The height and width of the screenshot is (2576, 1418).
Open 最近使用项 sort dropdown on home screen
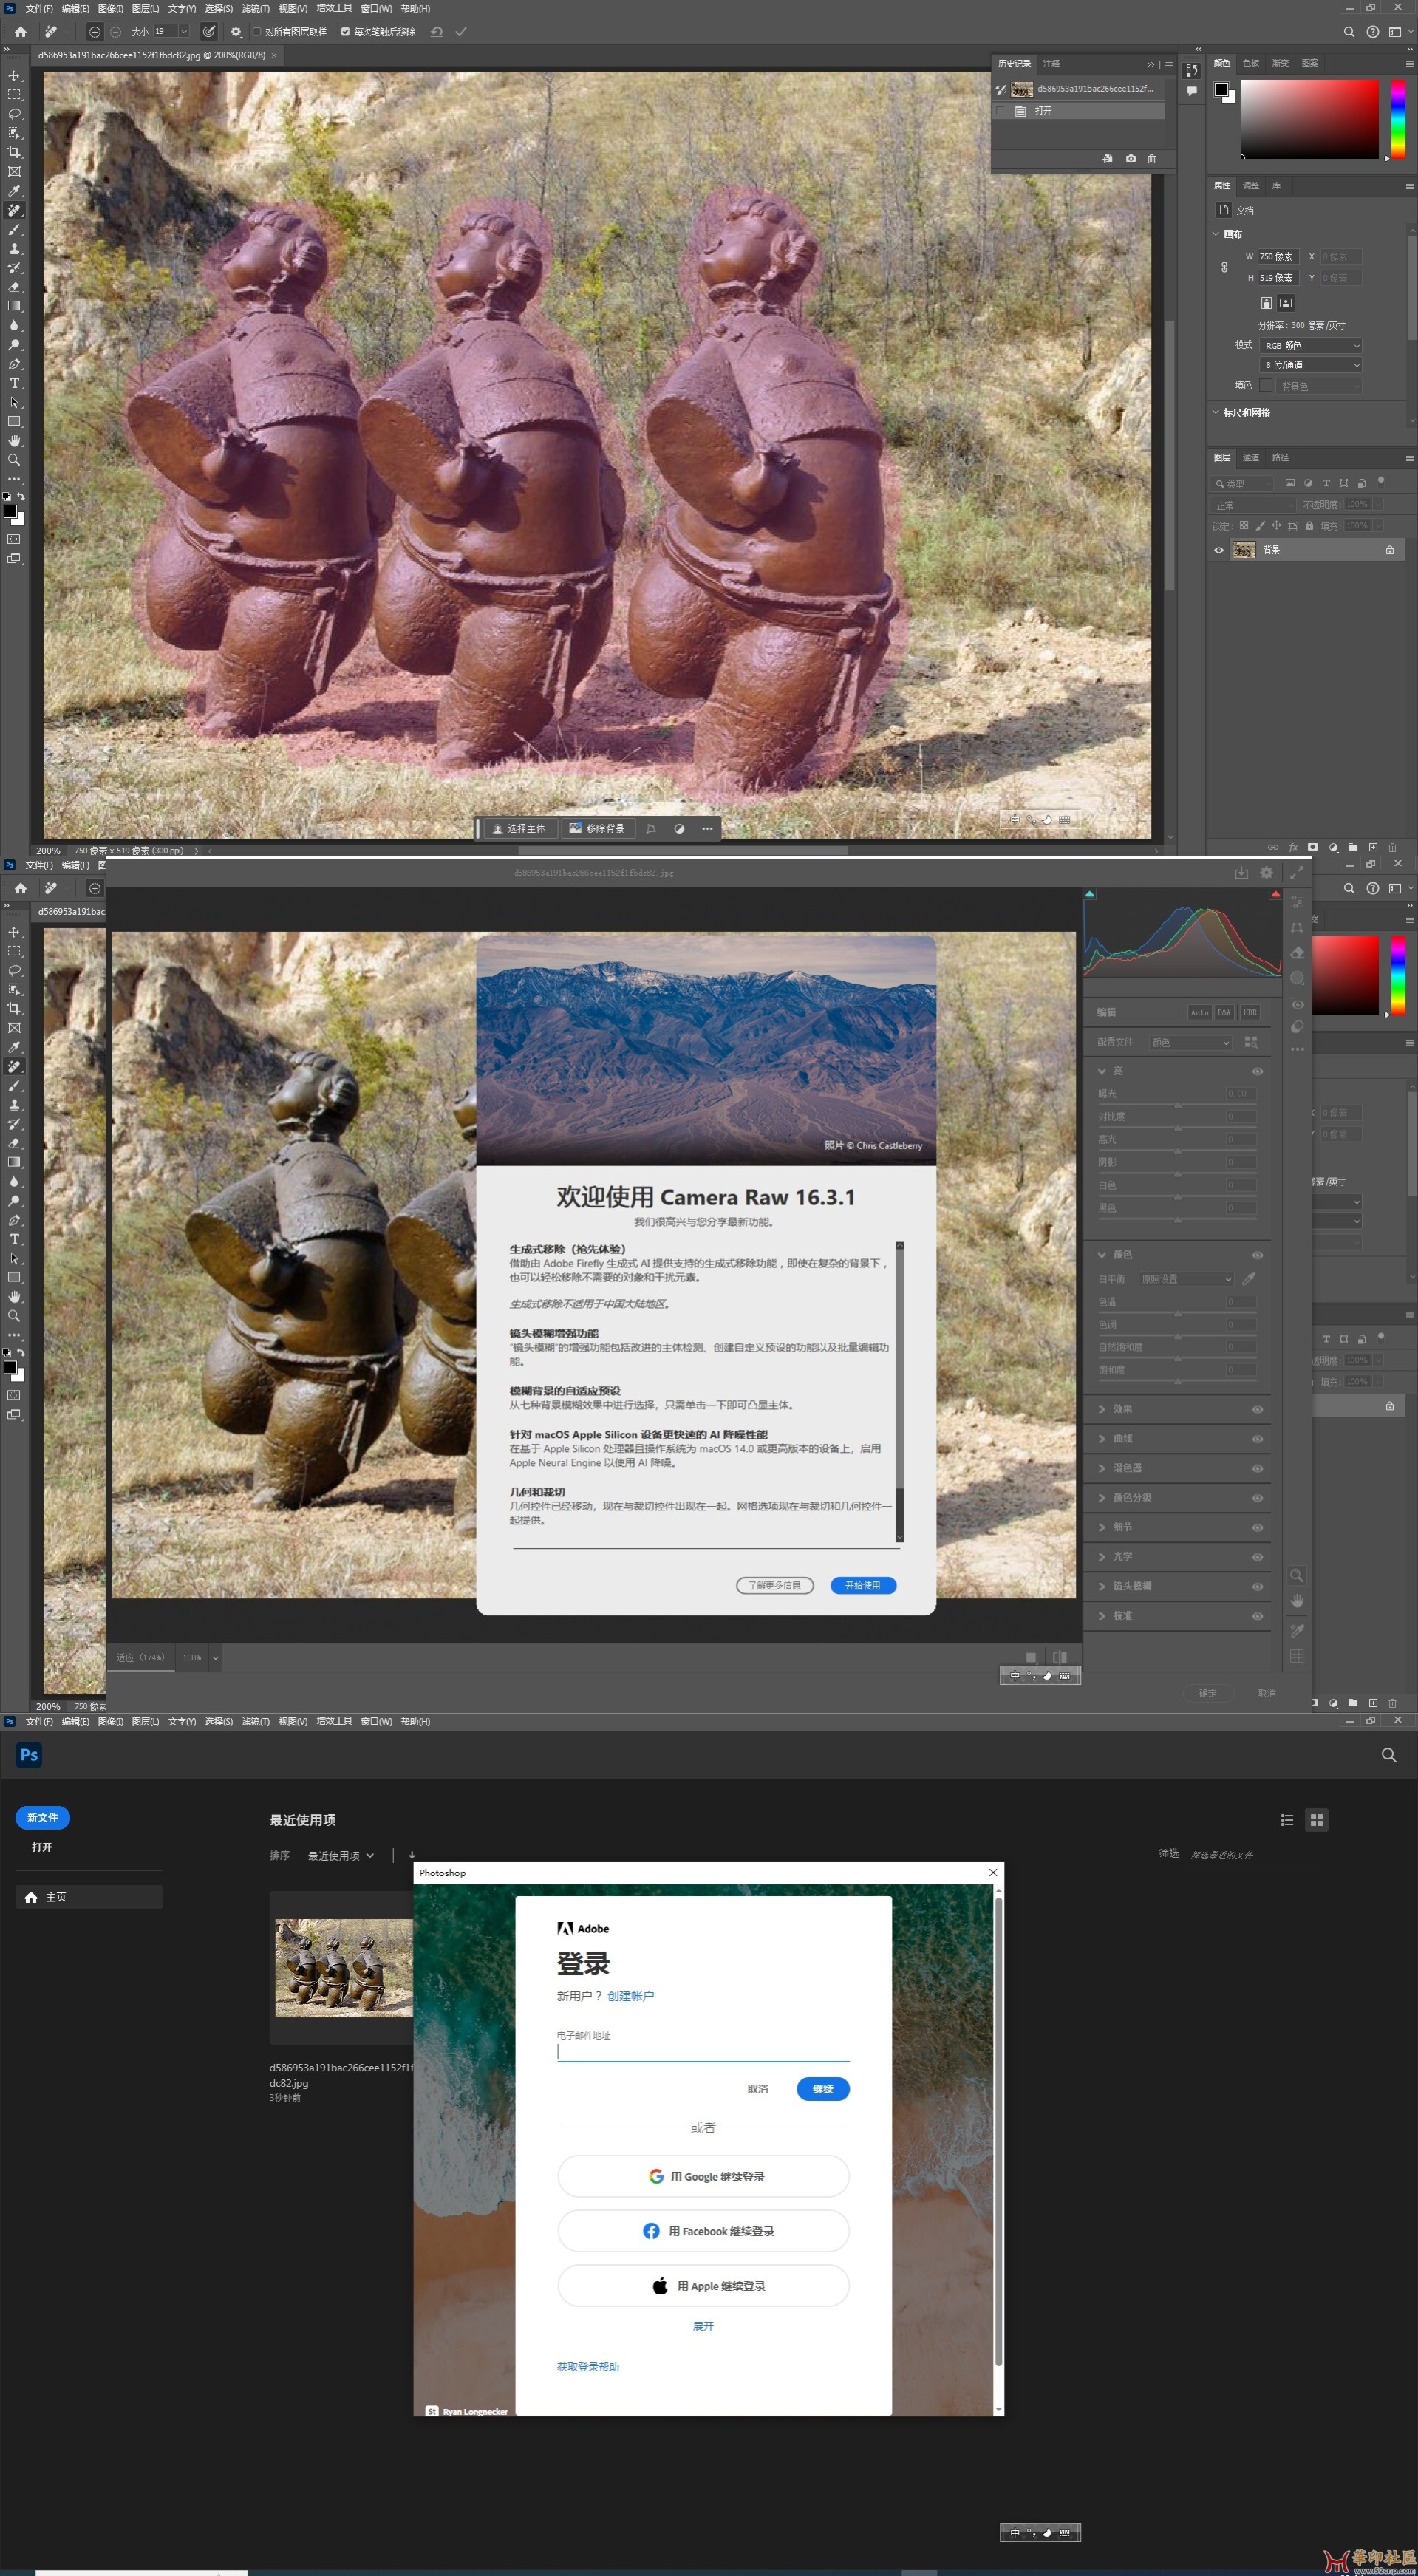click(x=341, y=1856)
